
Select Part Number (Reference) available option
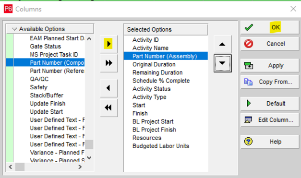pos(57,71)
